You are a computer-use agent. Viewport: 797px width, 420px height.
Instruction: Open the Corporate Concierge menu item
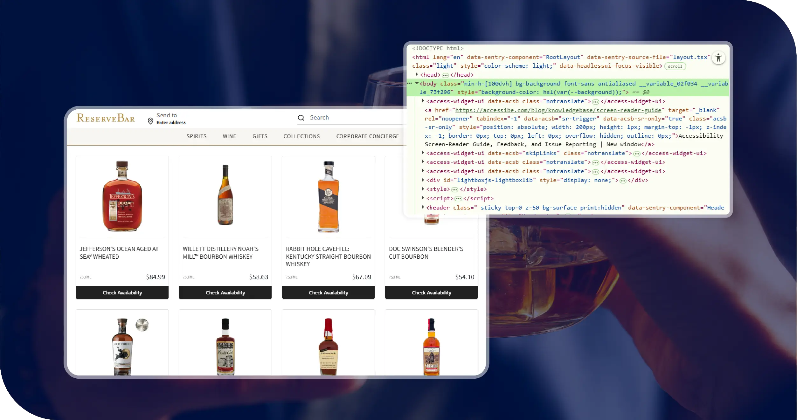367,136
